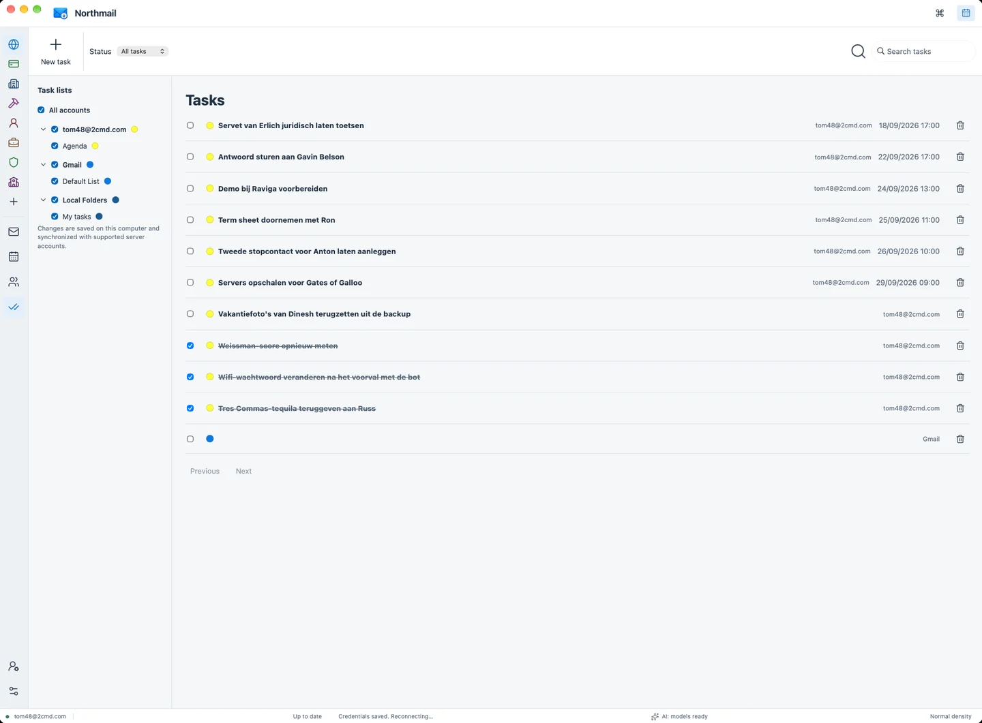Viewport: 982px width, 723px height.
Task: Click Normal density in status bar
Action: [951, 716]
